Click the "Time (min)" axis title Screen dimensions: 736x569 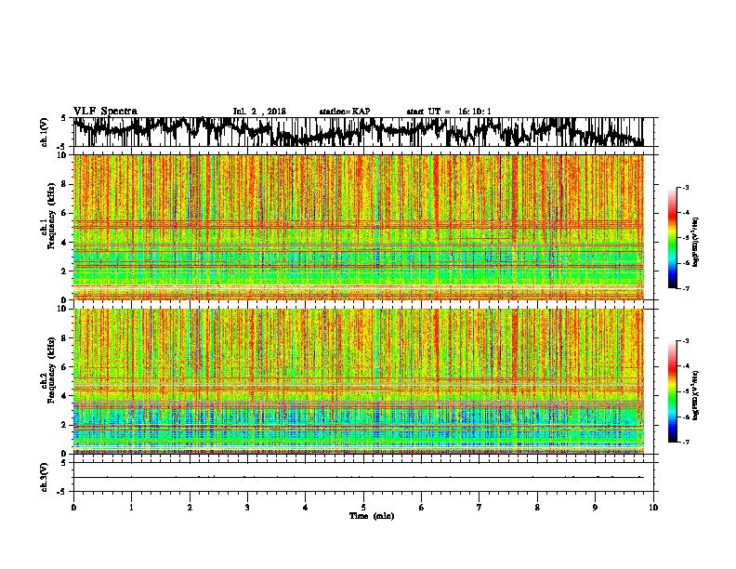(x=372, y=516)
